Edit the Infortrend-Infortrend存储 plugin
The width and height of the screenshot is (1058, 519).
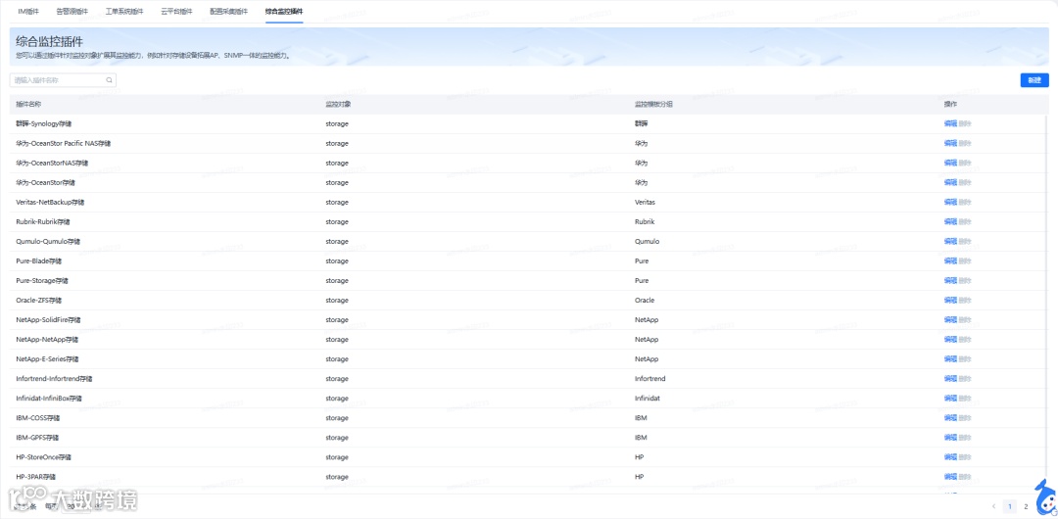[950, 379]
